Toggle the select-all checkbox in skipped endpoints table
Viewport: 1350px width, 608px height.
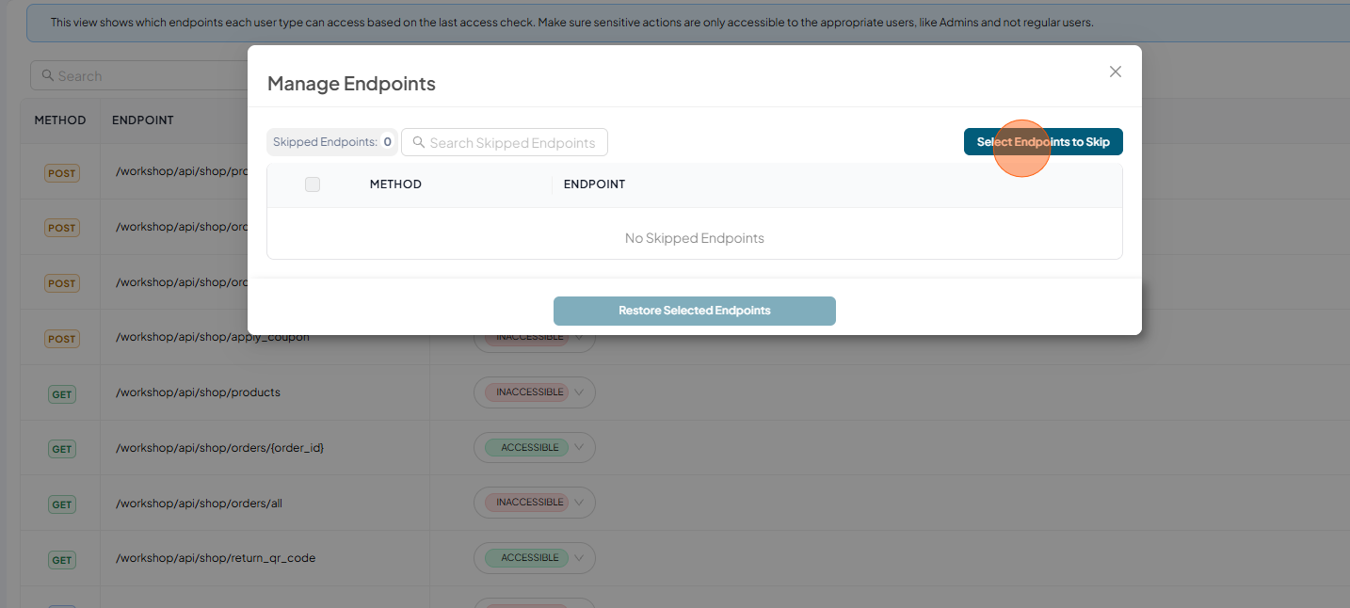coord(313,184)
